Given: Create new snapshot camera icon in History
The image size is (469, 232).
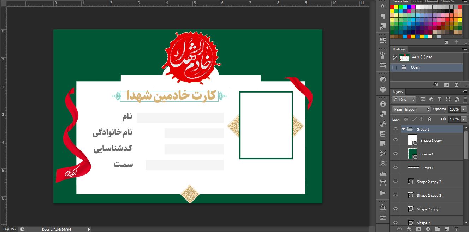Looking at the screenshot, I should coord(446,85).
